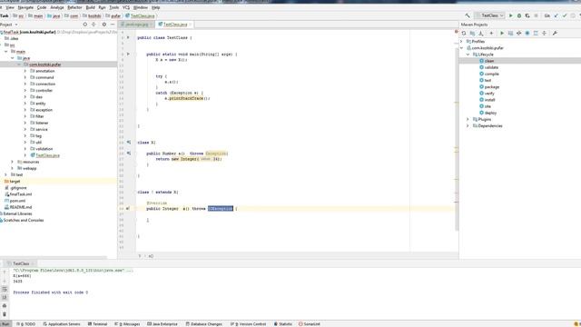Open Maven settings wrench icon
This screenshot has width=581, height=327.
555,33
